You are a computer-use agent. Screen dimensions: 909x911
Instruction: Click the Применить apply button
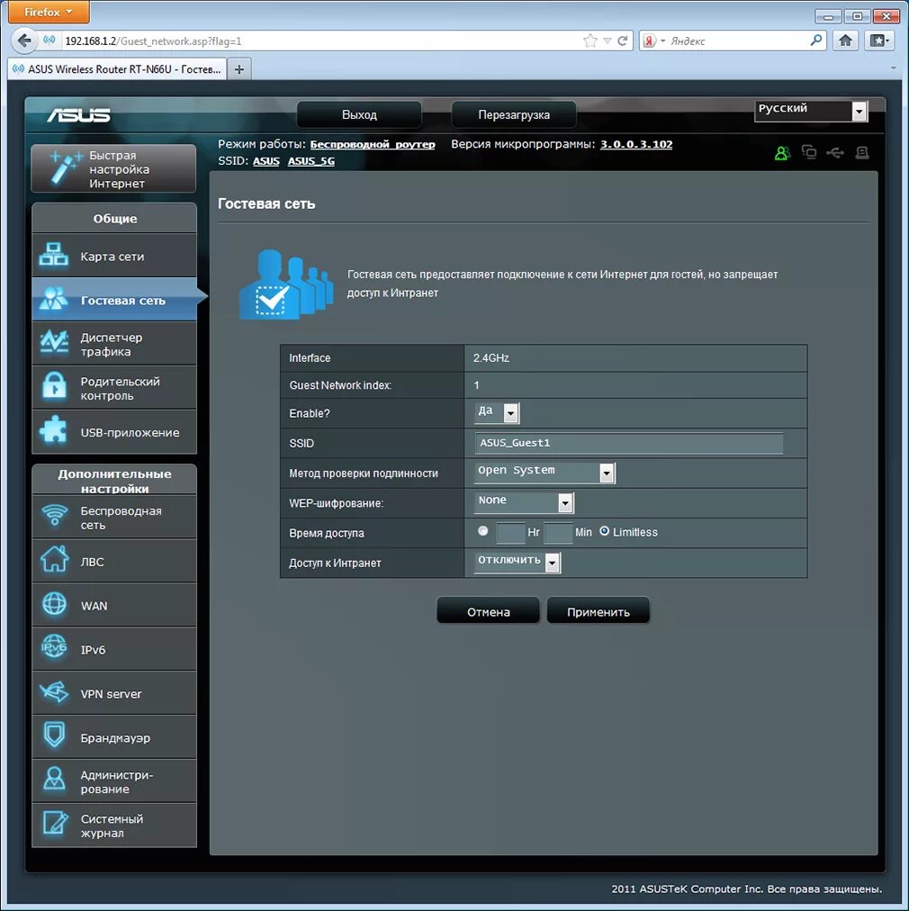tap(598, 611)
